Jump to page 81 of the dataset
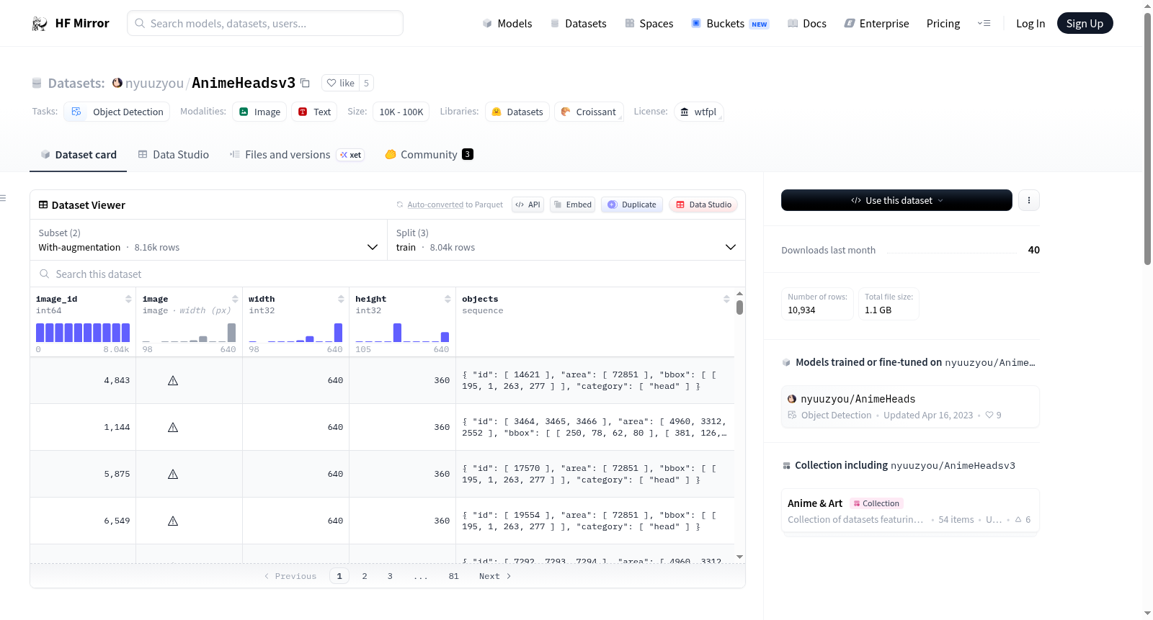The width and height of the screenshot is (1153, 620). click(454, 576)
